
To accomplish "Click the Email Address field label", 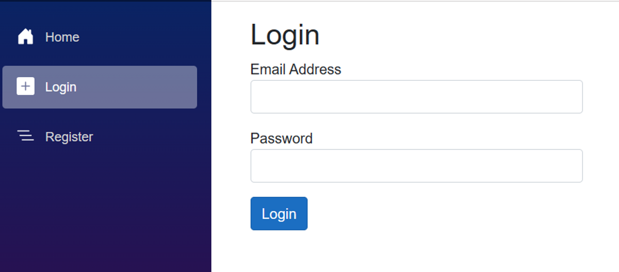I will click(x=296, y=70).
